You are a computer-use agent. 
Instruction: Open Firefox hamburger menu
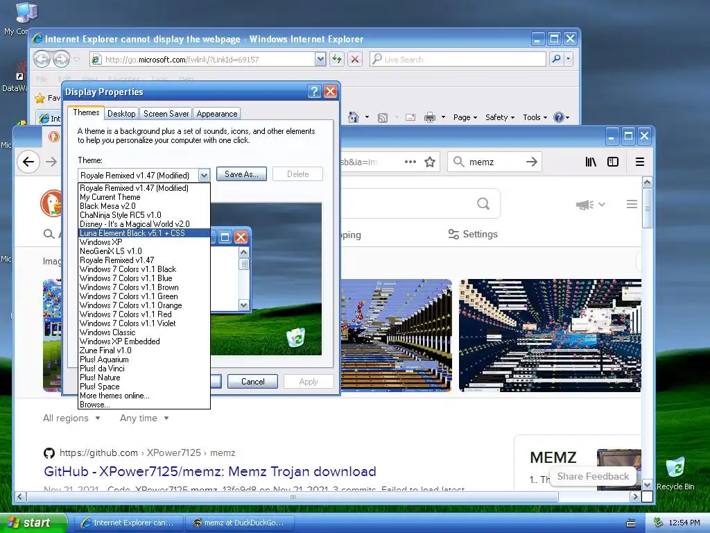pos(640,162)
